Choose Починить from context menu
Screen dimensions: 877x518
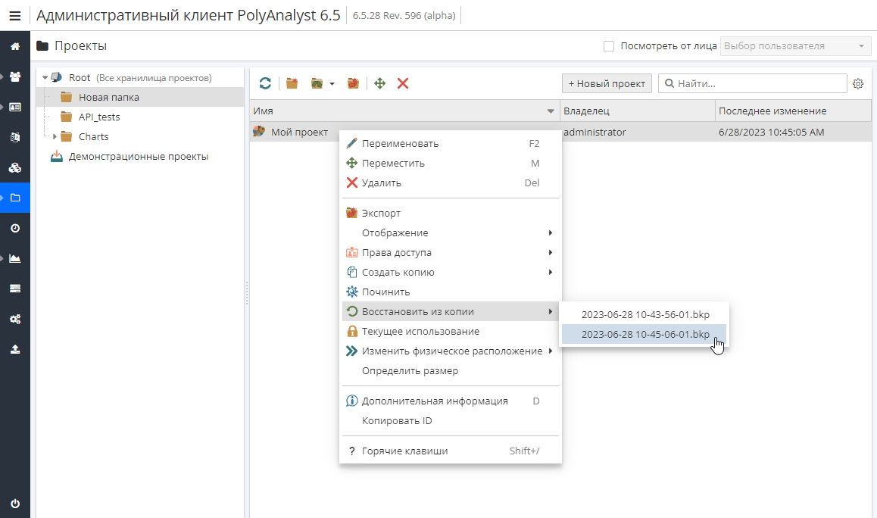click(x=451, y=292)
